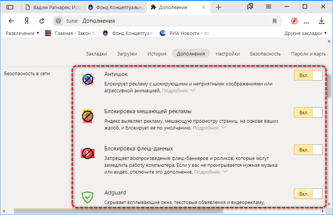Reload the page with the refresh icon
The height and width of the screenshot is (215, 333).
click(x=42, y=21)
